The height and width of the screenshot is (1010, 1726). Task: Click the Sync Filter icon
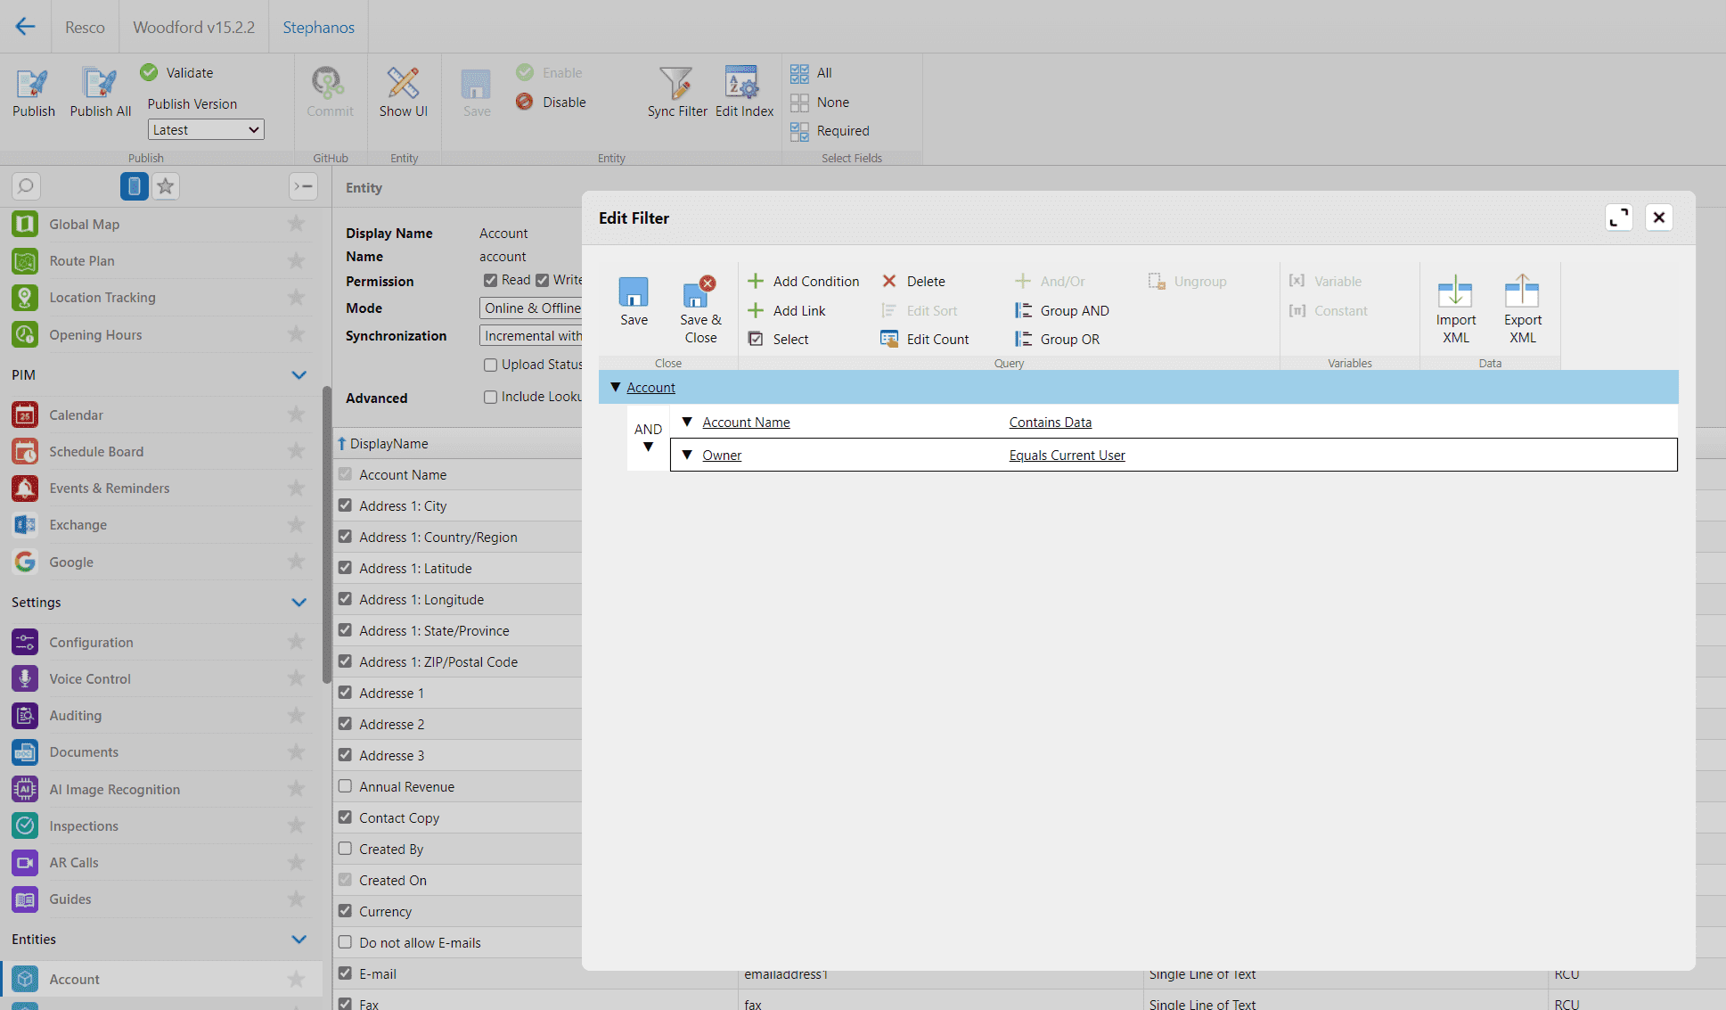(x=675, y=103)
